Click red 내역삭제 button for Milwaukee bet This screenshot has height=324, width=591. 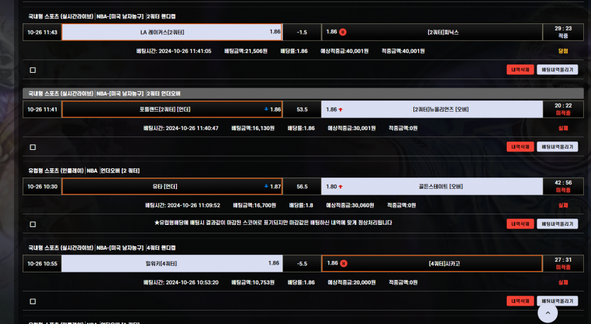[x=520, y=301]
